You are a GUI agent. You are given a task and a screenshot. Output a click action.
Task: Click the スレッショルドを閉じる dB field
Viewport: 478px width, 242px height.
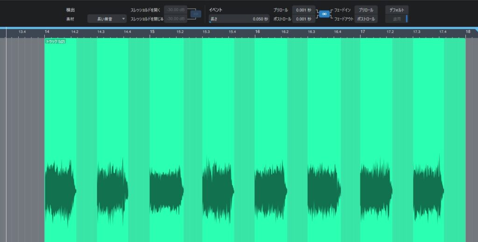click(176, 19)
